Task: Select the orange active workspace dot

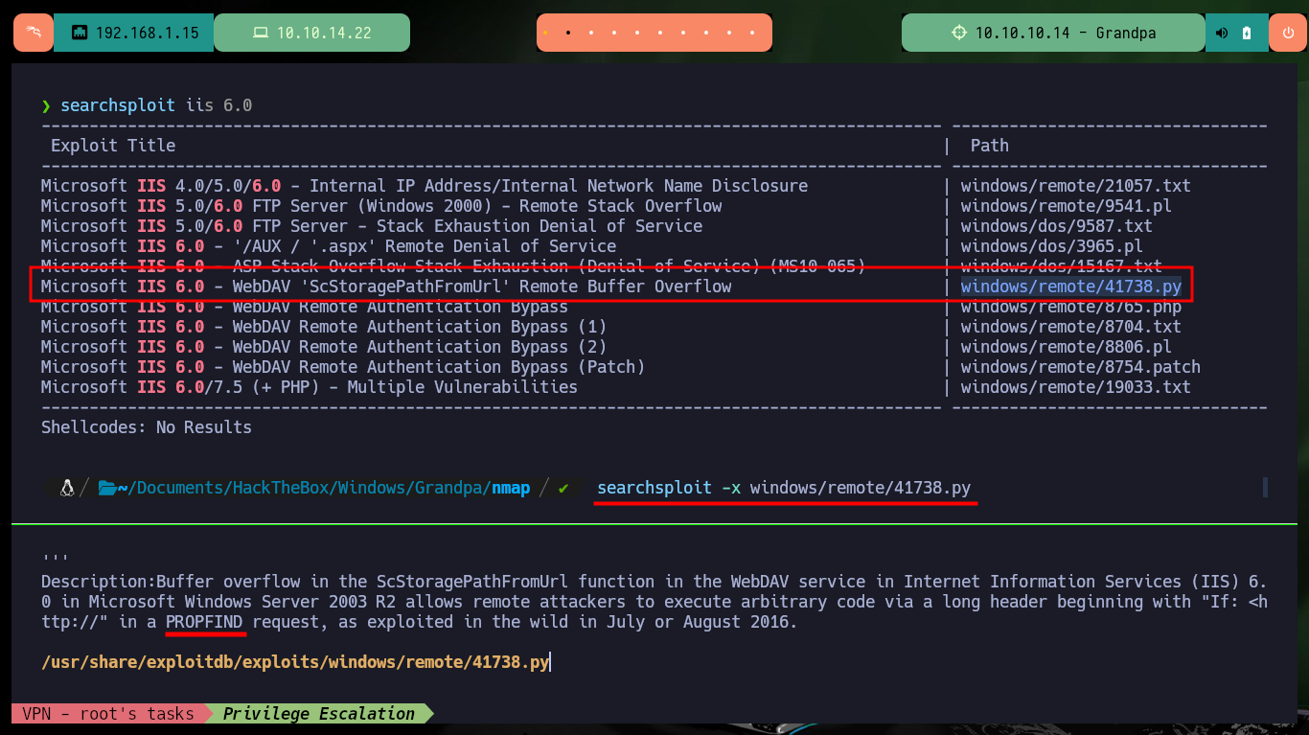Action: (x=546, y=33)
